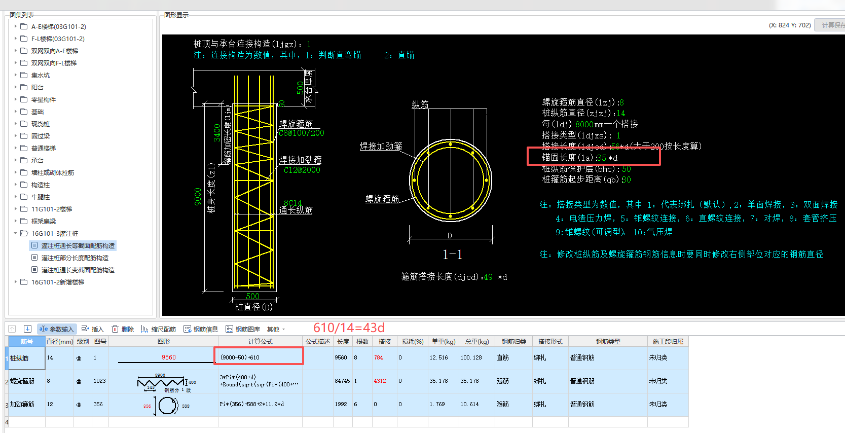
Task: Expand the F-L楼梯(03G101-2) tree node
Action: tap(15, 39)
